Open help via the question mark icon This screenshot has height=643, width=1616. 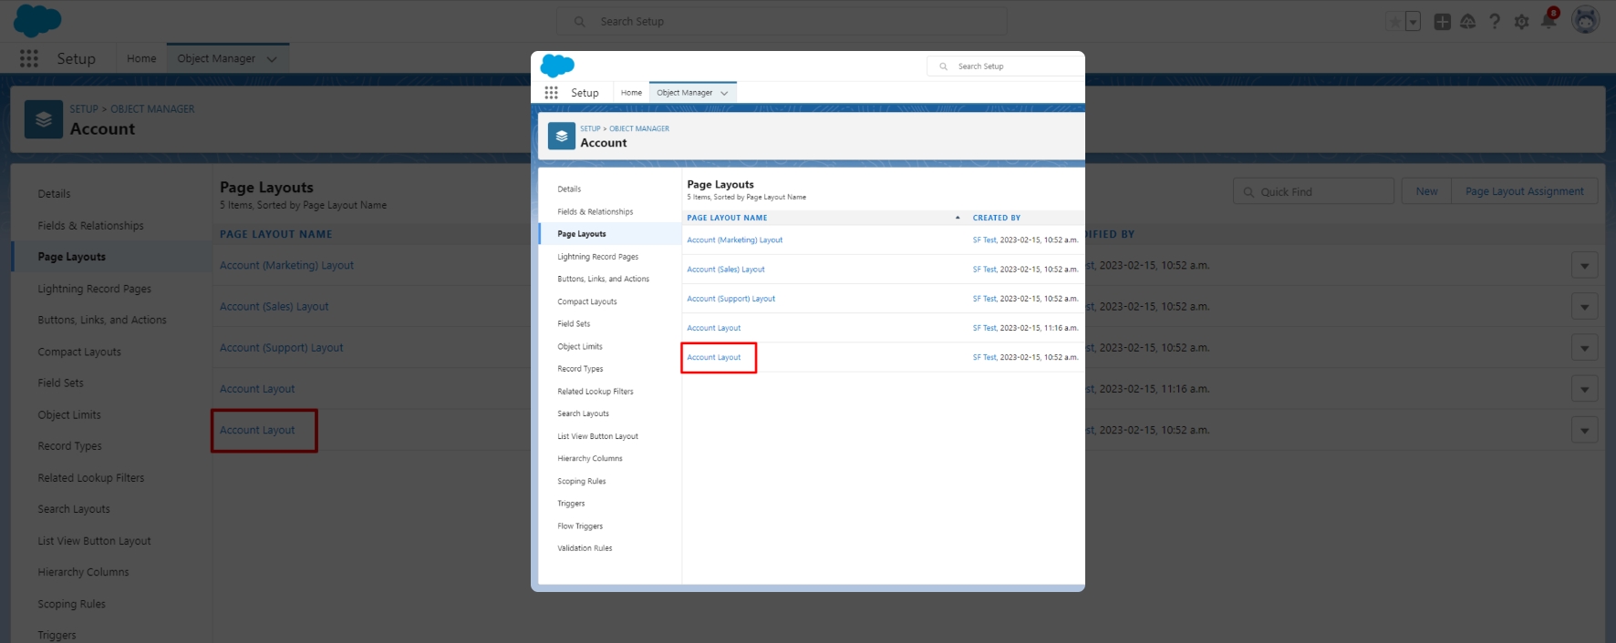(1495, 22)
